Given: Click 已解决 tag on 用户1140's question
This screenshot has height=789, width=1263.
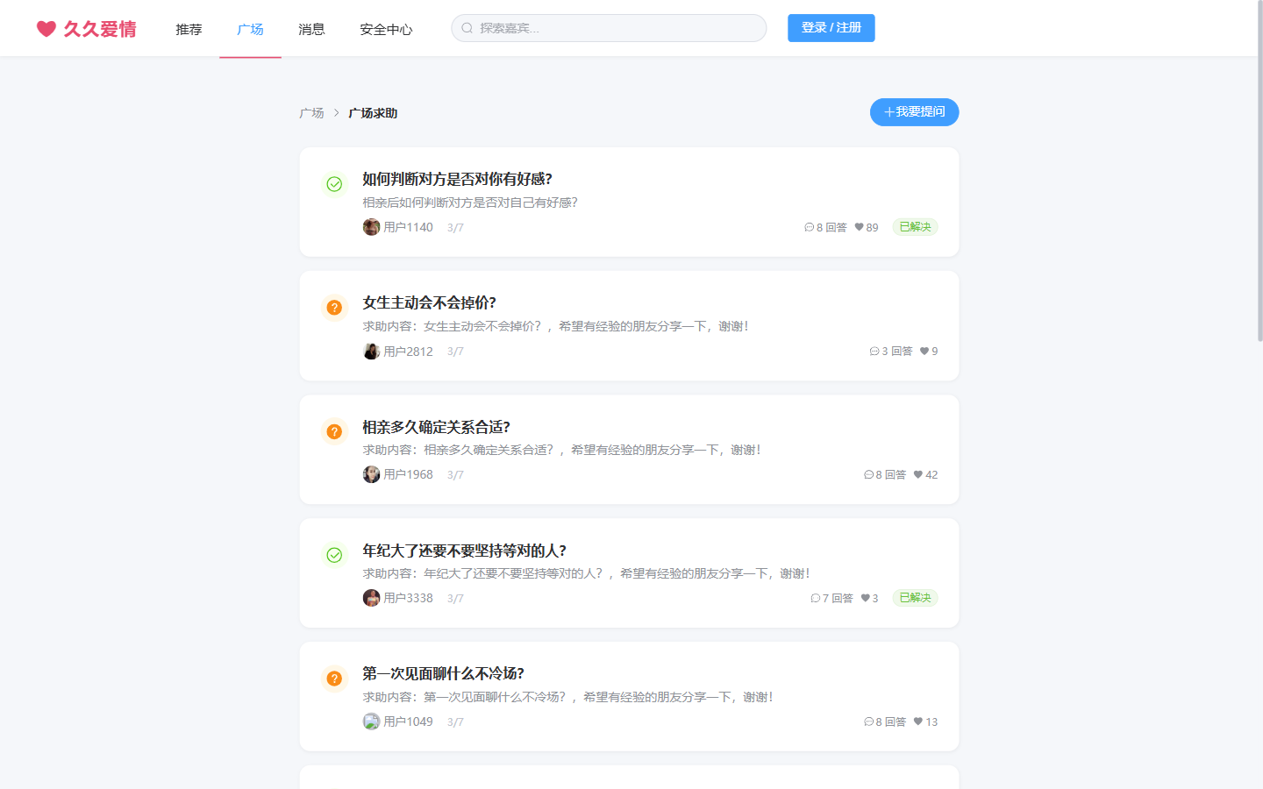Looking at the screenshot, I should coord(915,227).
